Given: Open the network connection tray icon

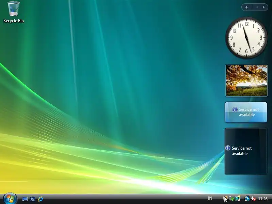Looking at the screenshot, I should (247, 198).
